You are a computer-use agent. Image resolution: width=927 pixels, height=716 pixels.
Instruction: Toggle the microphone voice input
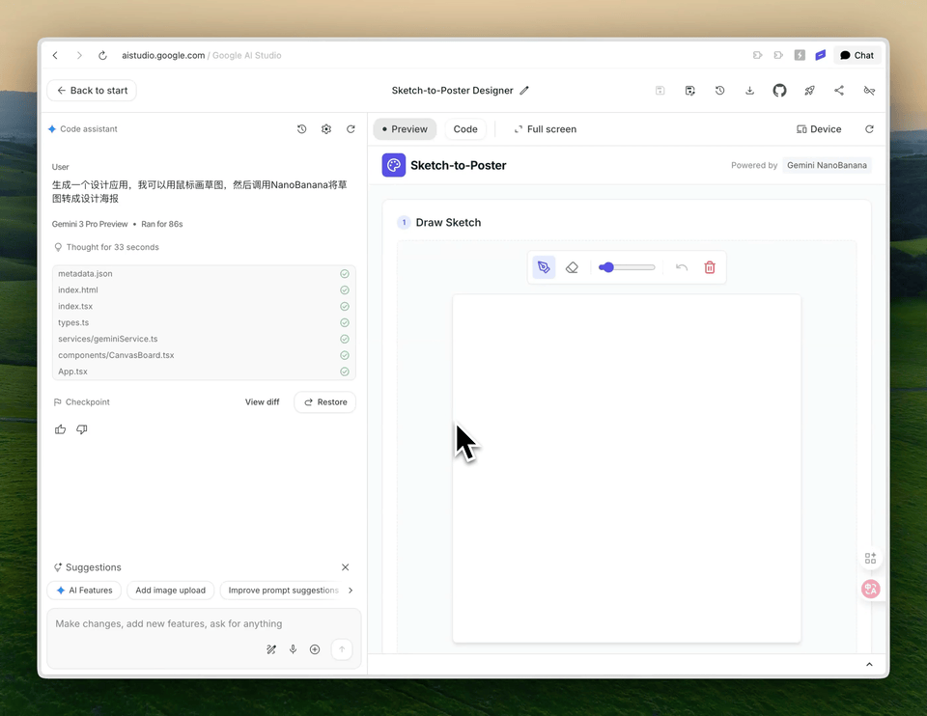pyautogui.click(x=294, y=649)
